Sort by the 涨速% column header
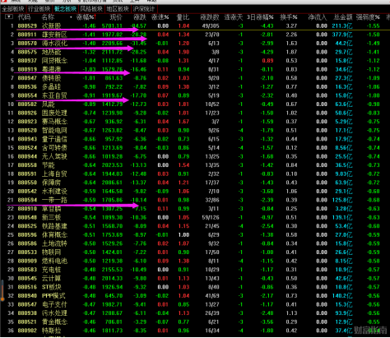Image resolution: width=390 pixels, height=338 pixels. click(x=160, y=17)
